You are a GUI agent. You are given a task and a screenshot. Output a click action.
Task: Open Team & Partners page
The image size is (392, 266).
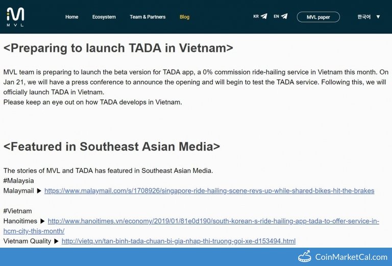[148, 17]
